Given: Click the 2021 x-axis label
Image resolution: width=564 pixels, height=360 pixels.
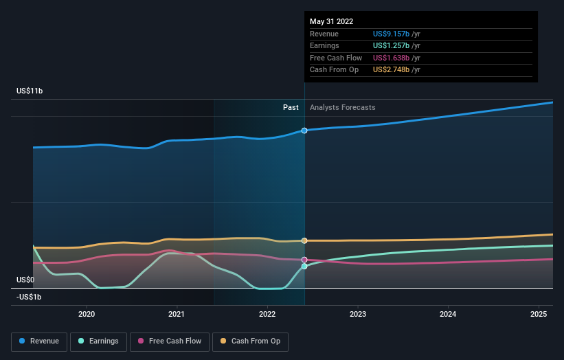Looking at the screenshot, I should pos(177,315).
